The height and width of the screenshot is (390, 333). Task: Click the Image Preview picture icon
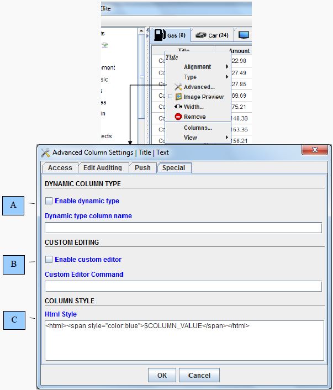coord(178,97)
